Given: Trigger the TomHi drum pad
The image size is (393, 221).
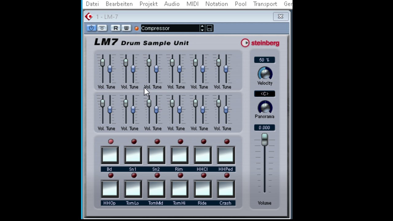Looking at the screenshot, I should pos(179,189).
